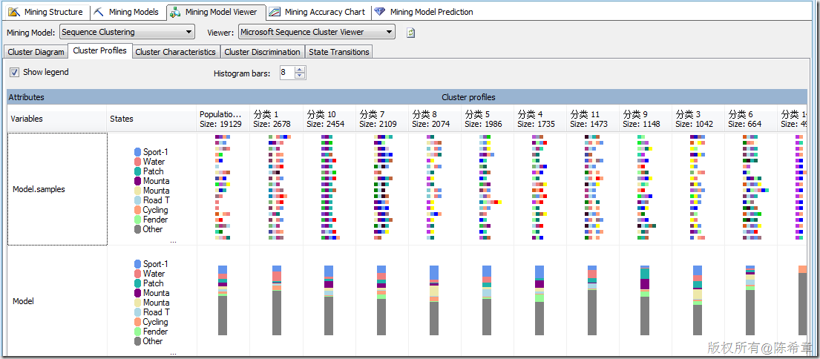Click the Sport-1 blue legend swatch in Model row
Image resolution: width=820 pixels, height=359 pixels.
click(138, 264)
